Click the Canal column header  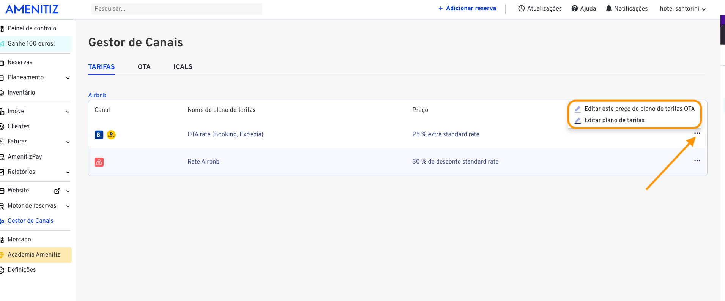pyautogui.click(x=102, y=110)
